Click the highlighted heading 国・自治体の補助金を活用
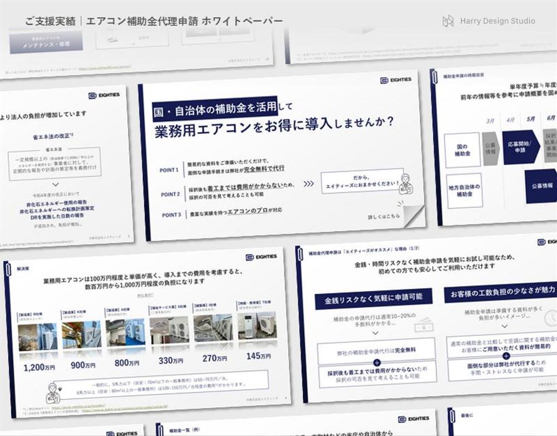This screenshot has width=557, height=436. pos(215,108)
